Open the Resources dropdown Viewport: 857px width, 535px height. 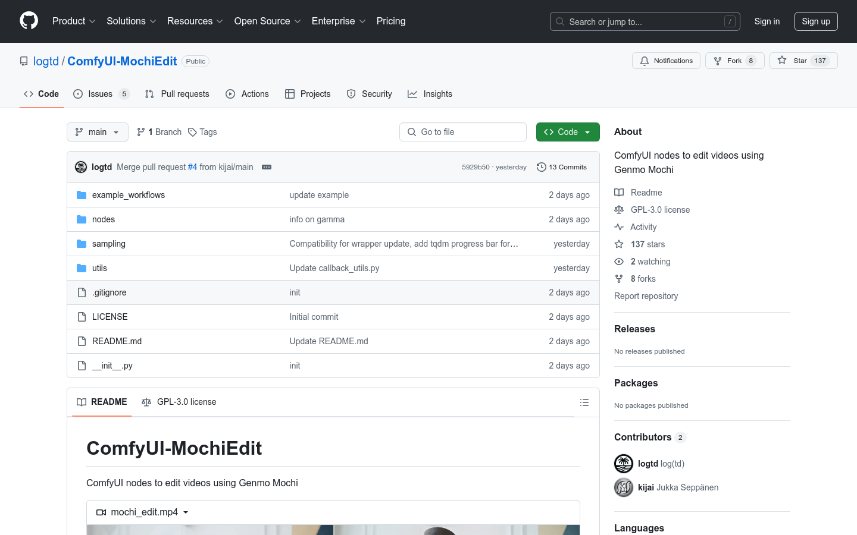(195, 21)
